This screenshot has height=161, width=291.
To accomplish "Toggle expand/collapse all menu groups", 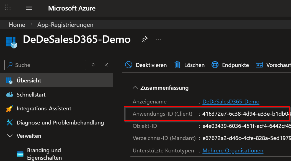I will [93, 65].
